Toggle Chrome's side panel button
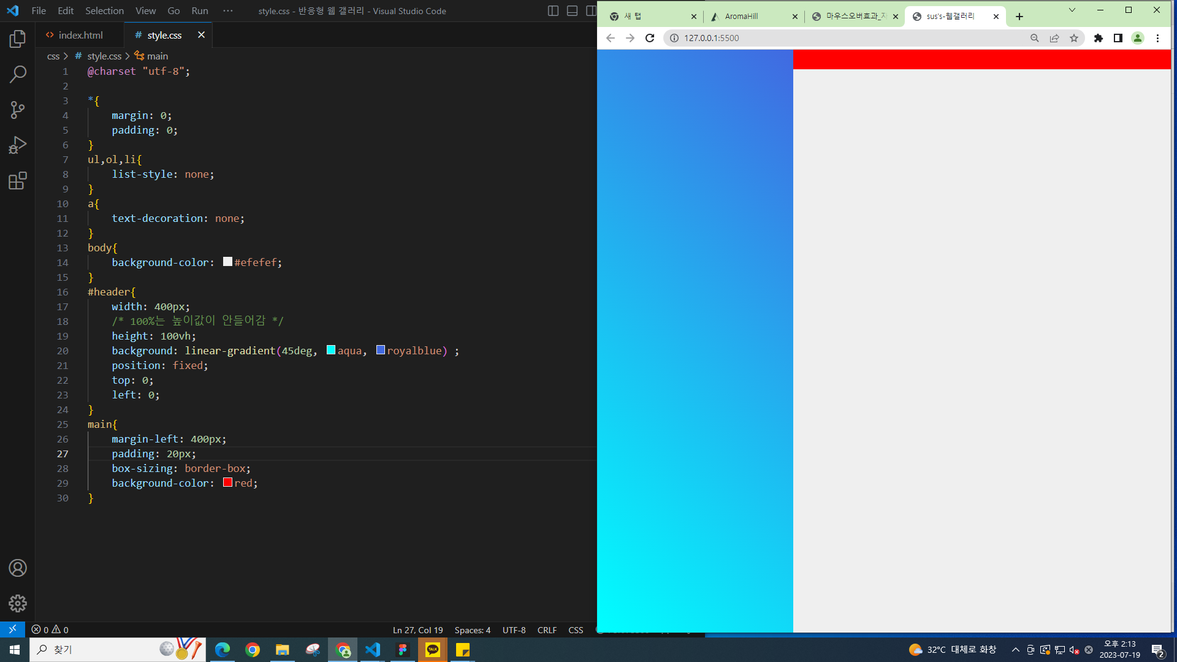 point(1118,38)
